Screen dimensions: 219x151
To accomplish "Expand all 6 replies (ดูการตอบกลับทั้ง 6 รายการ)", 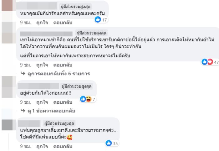I will tap(59, 74).
